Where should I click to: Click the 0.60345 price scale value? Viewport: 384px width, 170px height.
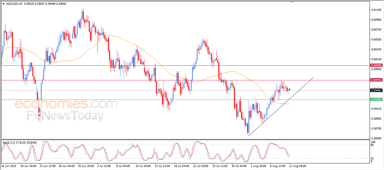tap(376, 49)
